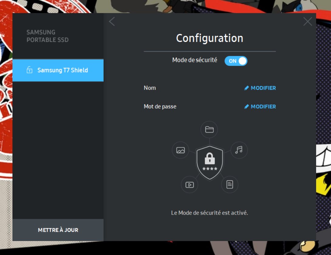Click the SAMSUNG PORTABLE SSD logo text
Viewport: 331px width, 255px height.
click(47, 36)
